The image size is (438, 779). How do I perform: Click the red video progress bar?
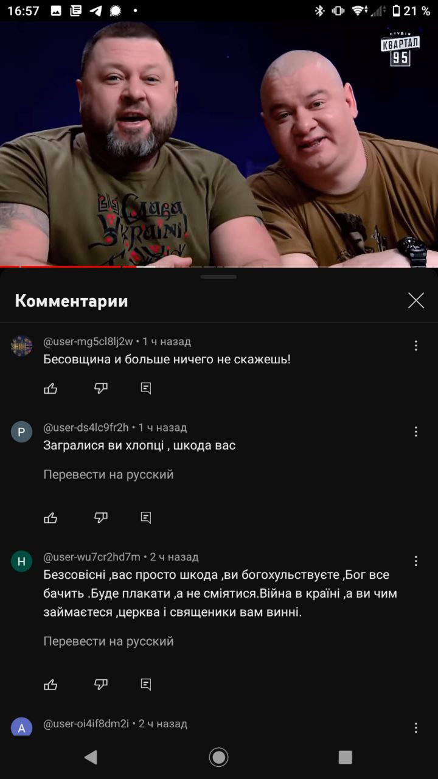[x=68, y=267]
